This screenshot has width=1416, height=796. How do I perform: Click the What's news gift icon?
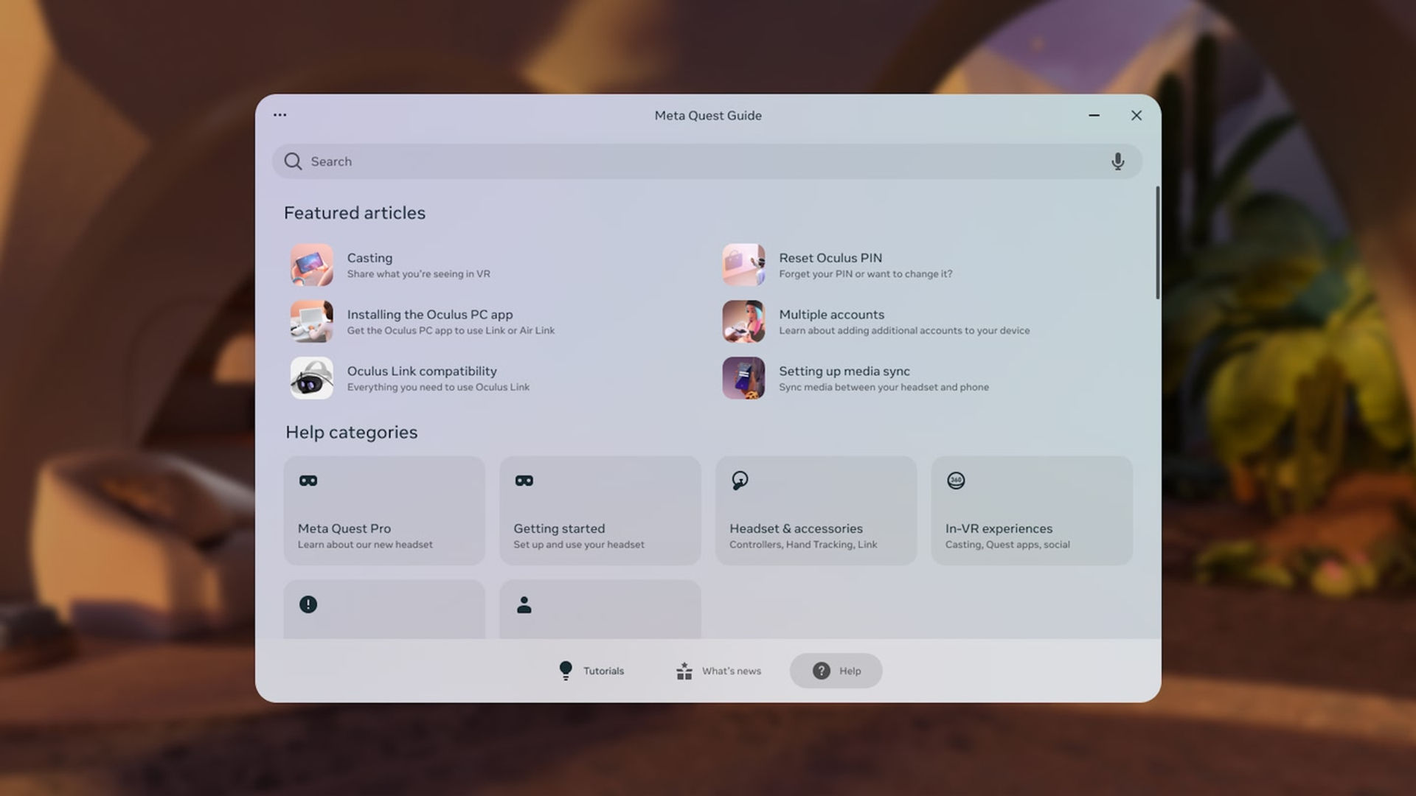coord(684,671)
